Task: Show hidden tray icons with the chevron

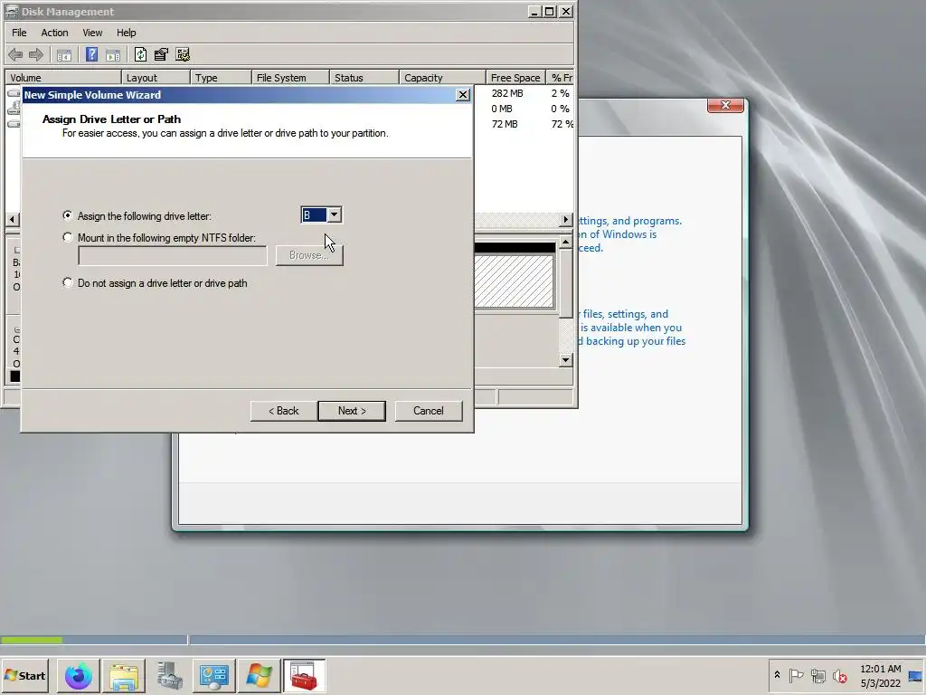Action: coord(777,675)
